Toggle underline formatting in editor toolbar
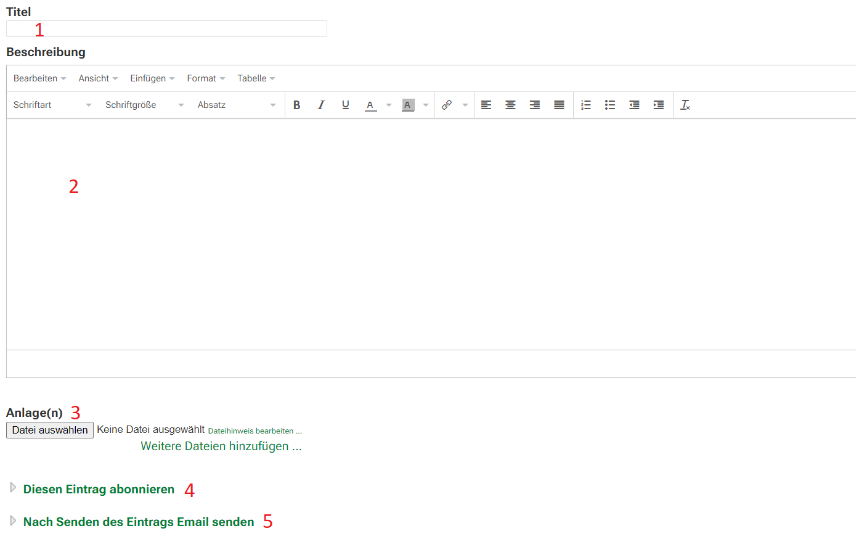Viewport: 856px width, 547px height. point(346,105)
